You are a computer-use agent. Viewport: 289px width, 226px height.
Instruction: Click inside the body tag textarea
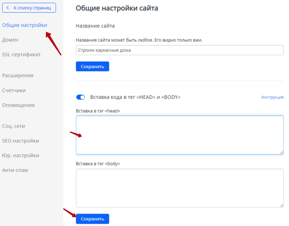click(x=180, y=188)
